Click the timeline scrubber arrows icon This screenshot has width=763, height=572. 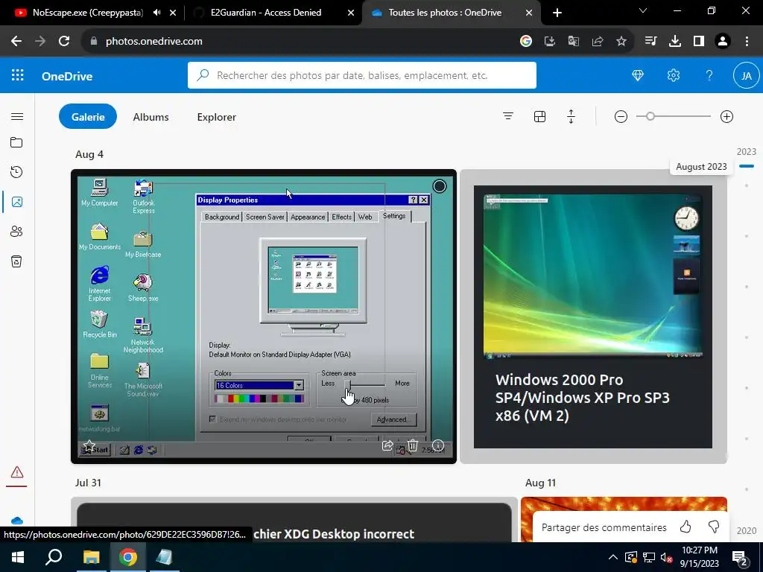coord(572,116)
